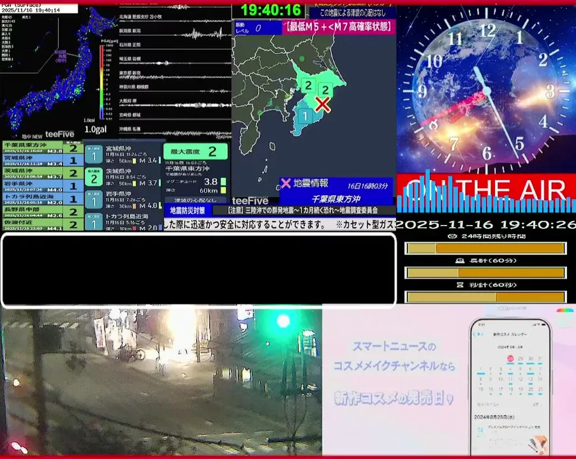Click the 1.0gal reading text

click(x=95, y=129)
